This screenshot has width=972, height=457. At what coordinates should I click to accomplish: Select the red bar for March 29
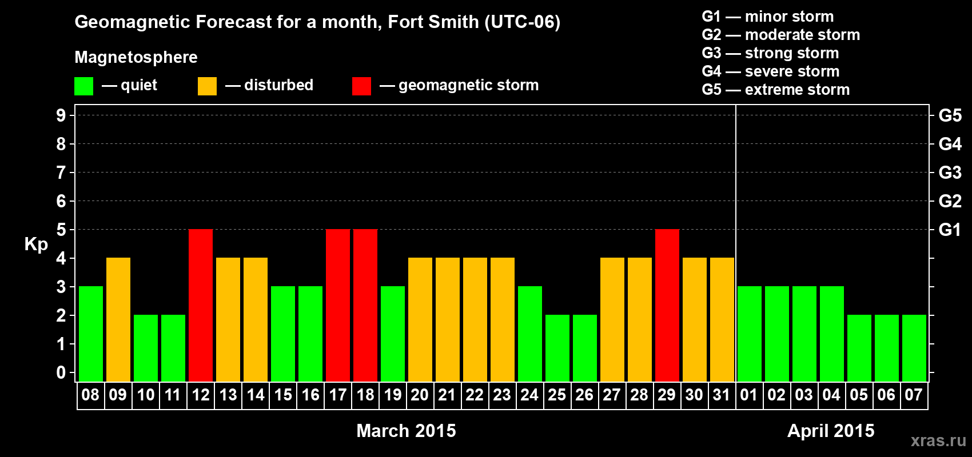point(667,305)
